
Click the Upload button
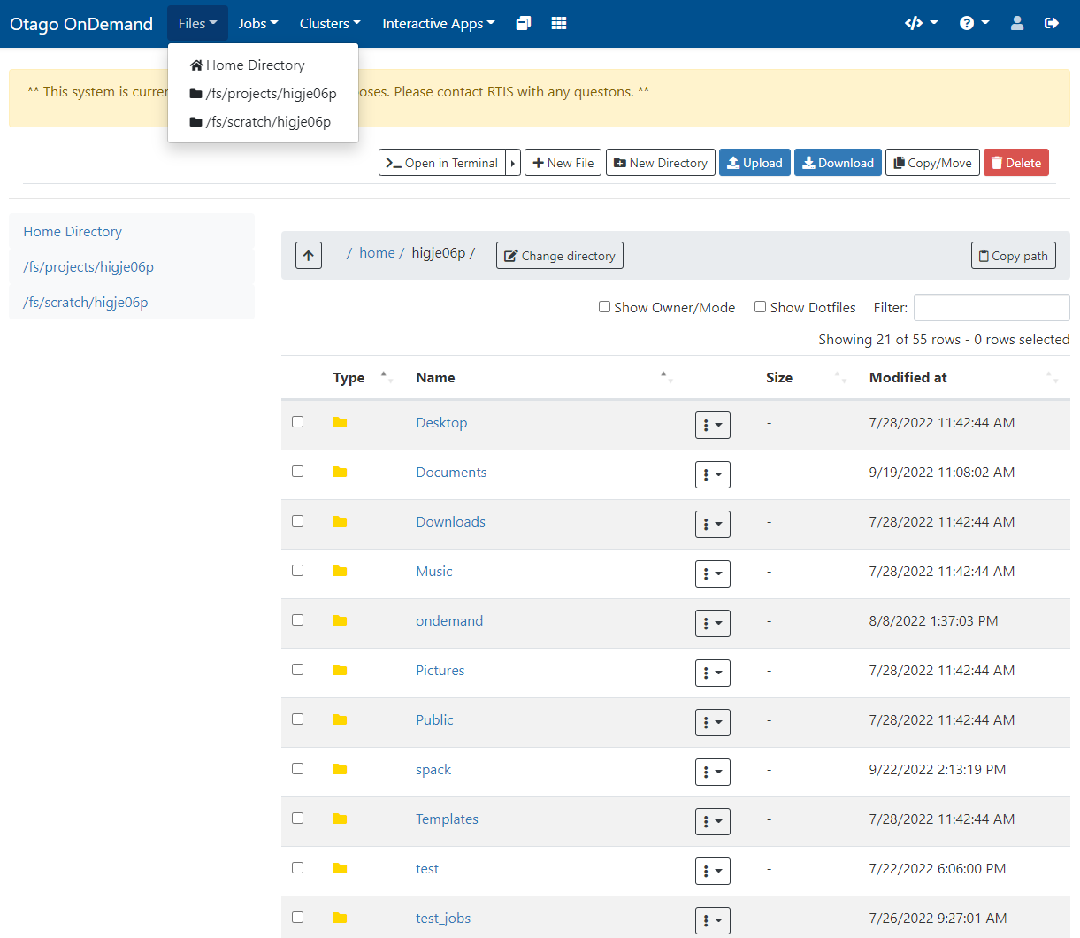[754, 162]
